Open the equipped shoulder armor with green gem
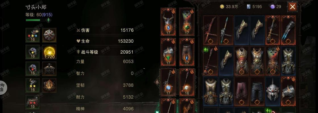Viewport: 318px width, 113px height. [x=168, y=52]
